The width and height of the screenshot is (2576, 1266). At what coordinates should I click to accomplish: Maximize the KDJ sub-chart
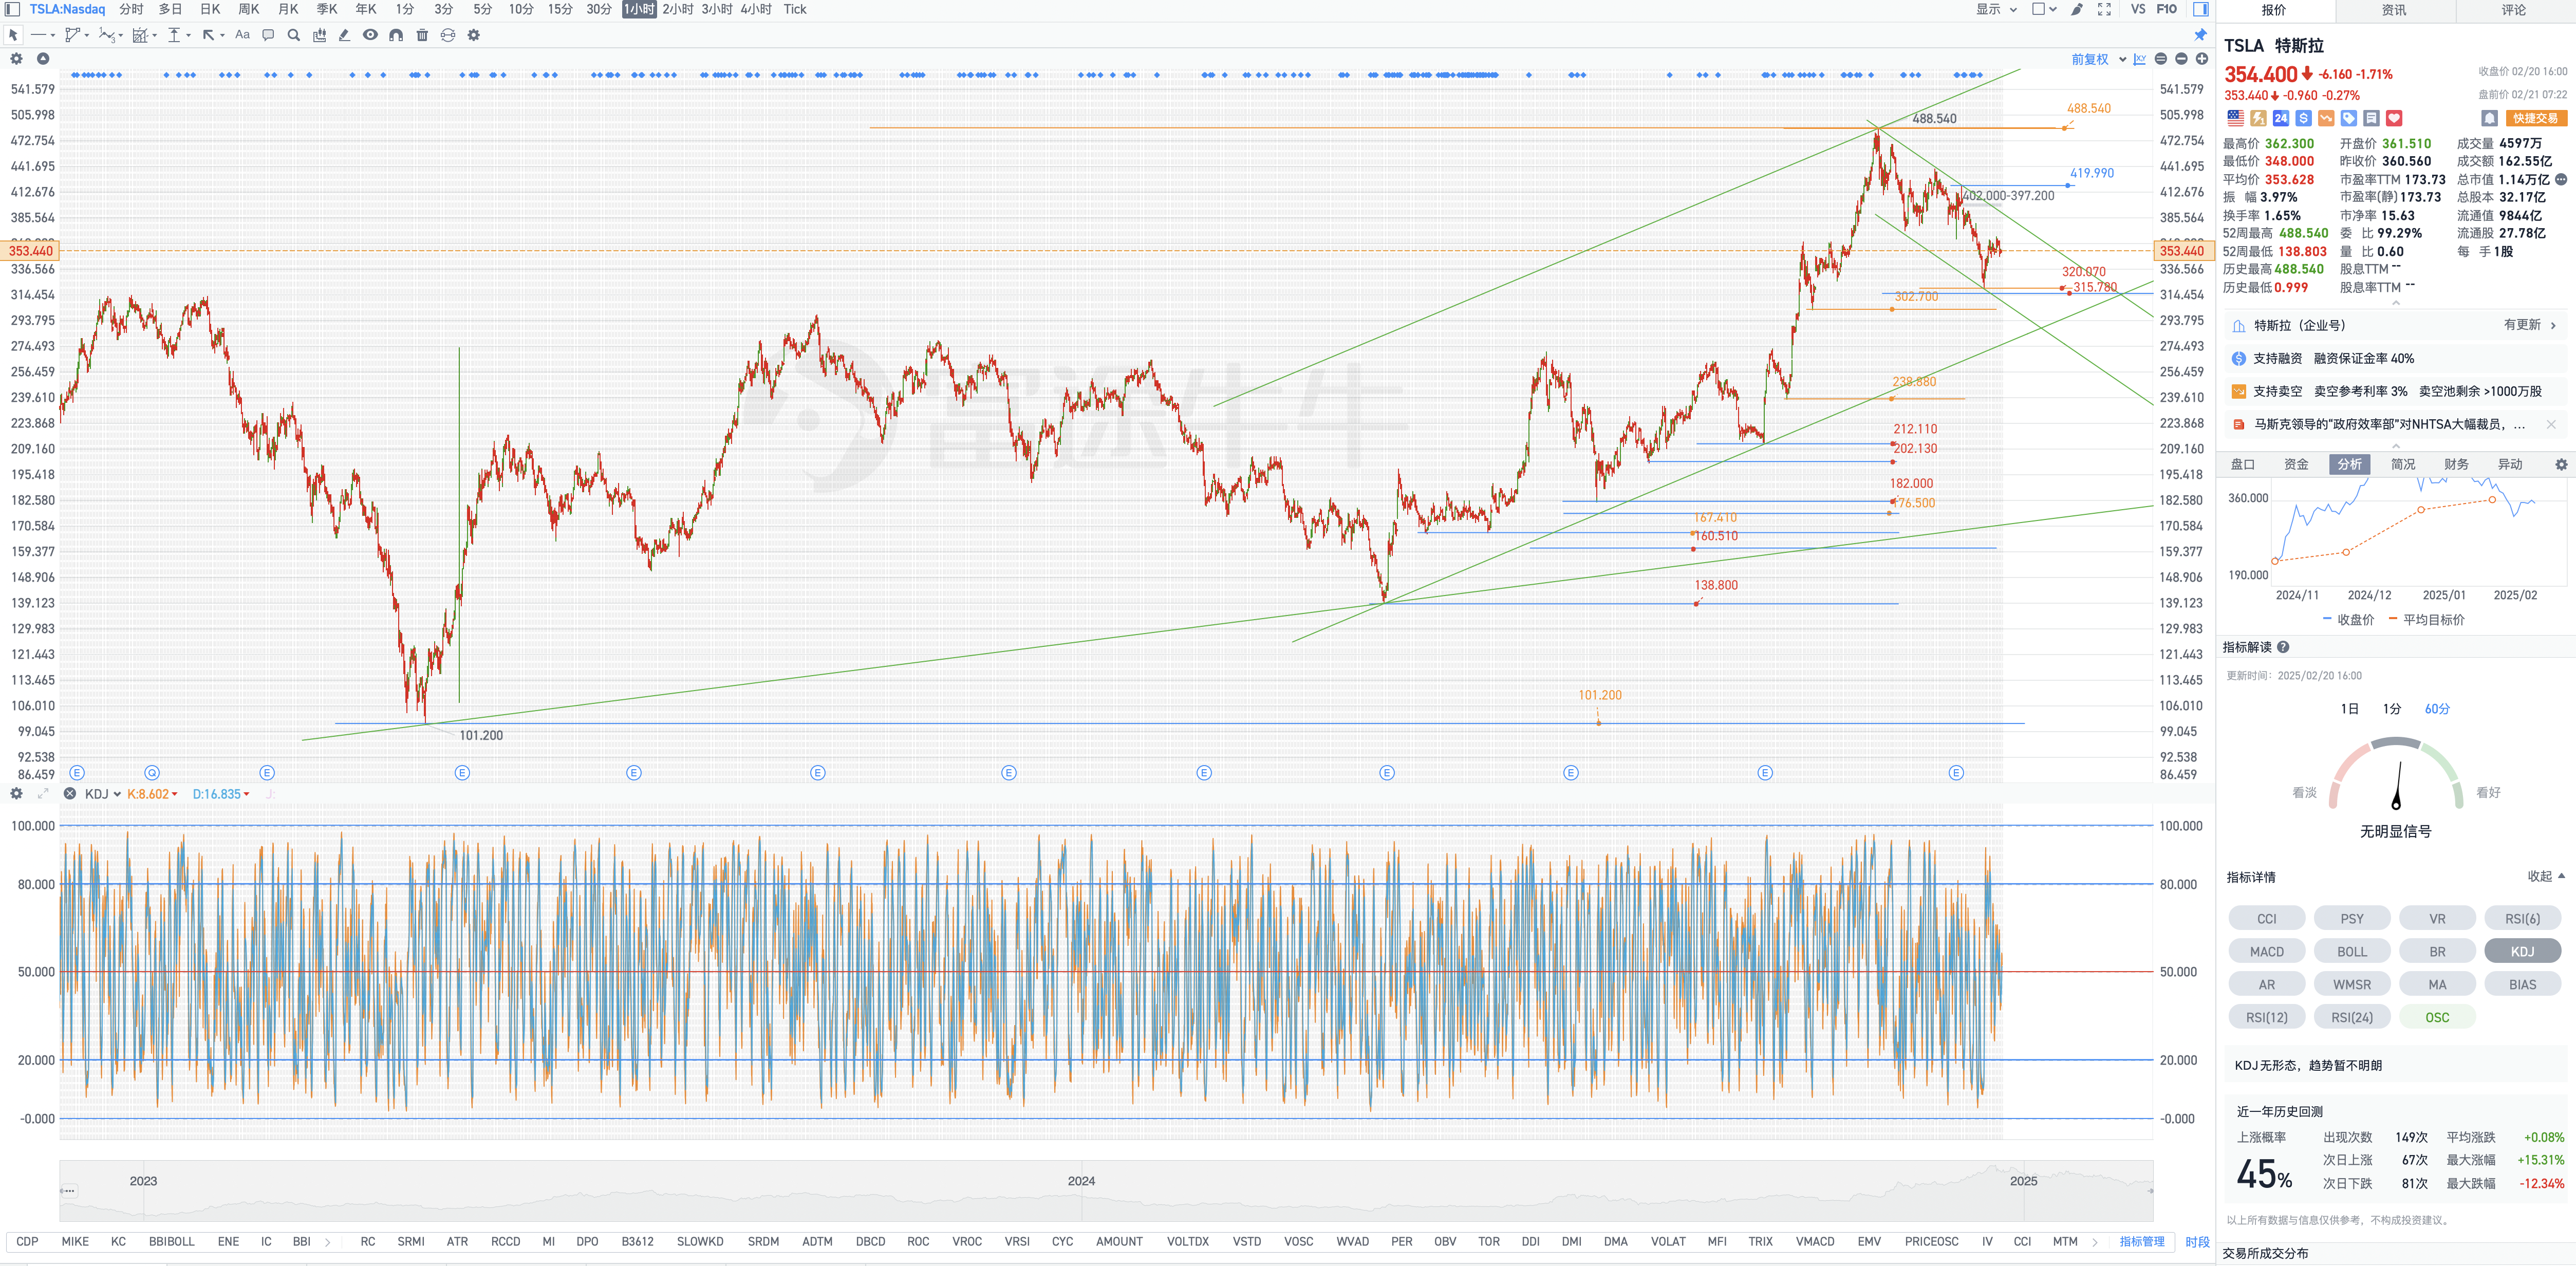(x=43, y=794)
